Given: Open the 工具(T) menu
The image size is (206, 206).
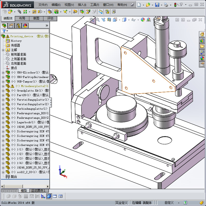Looking at the screenshot, I should coord(95,5).
